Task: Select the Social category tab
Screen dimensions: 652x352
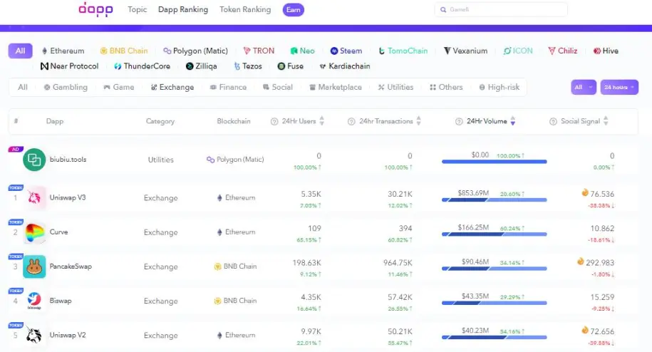Action: click(278, 87)
